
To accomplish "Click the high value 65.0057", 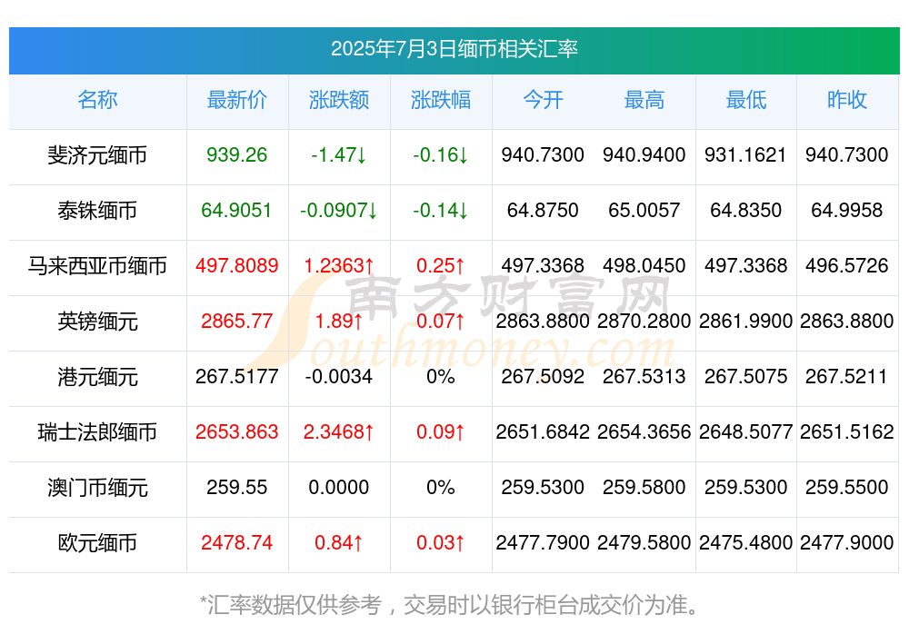I will point(644,210).
